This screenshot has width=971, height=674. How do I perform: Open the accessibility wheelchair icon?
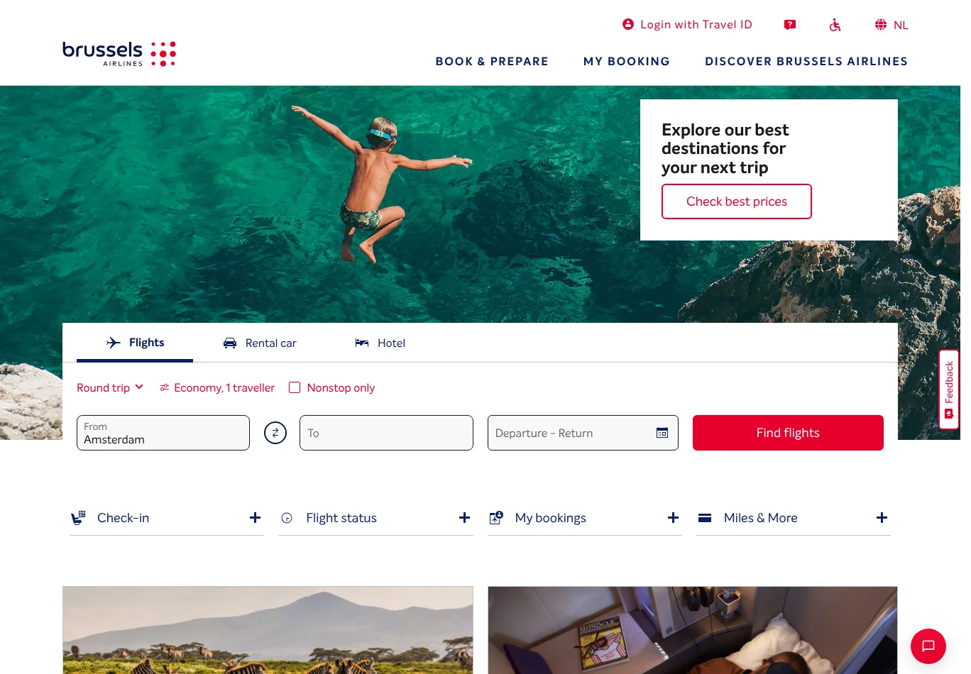tap(835, 25)
